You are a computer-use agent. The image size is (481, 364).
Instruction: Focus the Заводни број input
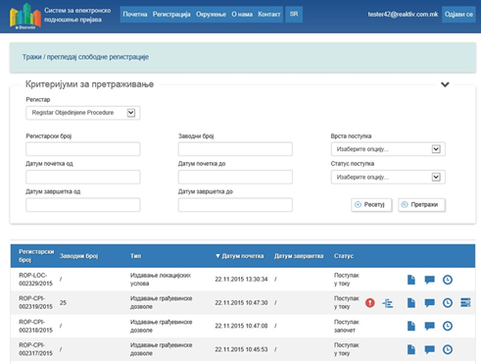(235, 149)
